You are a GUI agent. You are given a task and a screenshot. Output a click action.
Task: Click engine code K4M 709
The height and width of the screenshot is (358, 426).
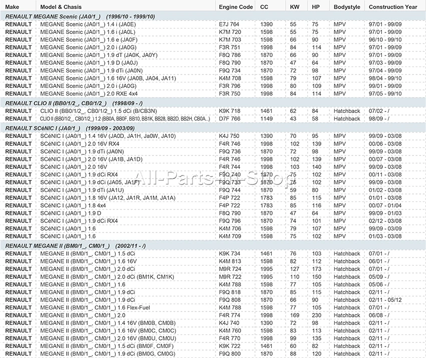[230, 236]
